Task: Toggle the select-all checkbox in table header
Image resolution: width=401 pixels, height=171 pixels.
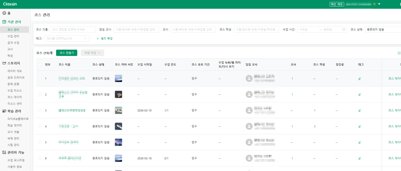Action: [x=39, y=65]
